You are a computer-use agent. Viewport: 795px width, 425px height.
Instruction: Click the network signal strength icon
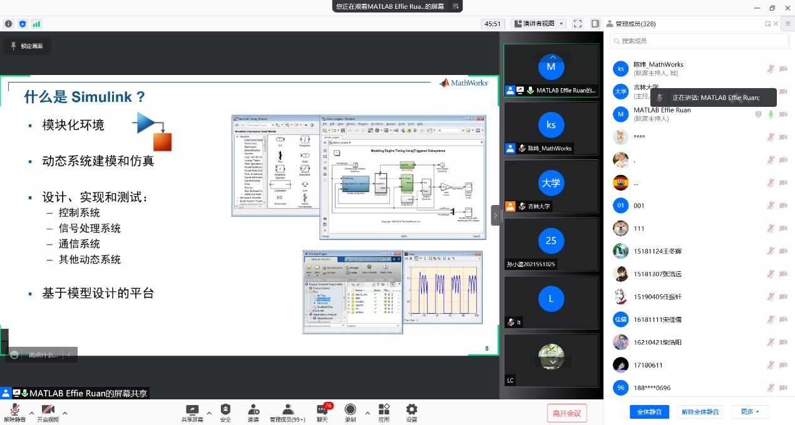[x=36, y=24]
